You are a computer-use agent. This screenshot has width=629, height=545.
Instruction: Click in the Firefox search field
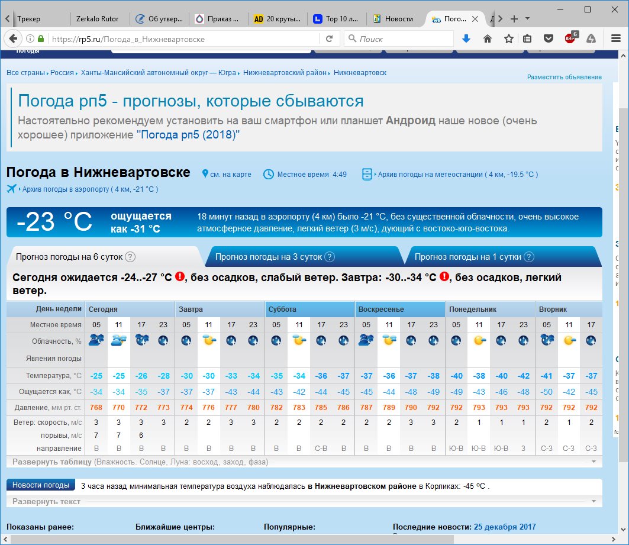pyautogui.click(x=402, y=39)
